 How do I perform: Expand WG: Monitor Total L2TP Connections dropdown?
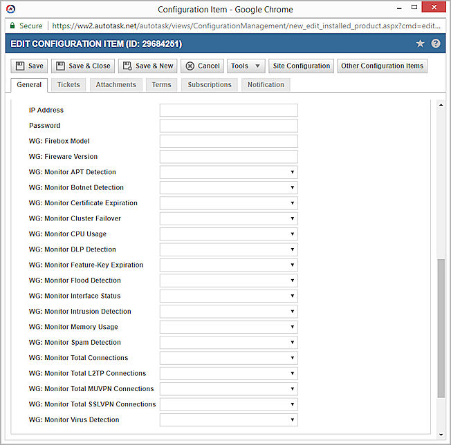(x=229, y=373)
